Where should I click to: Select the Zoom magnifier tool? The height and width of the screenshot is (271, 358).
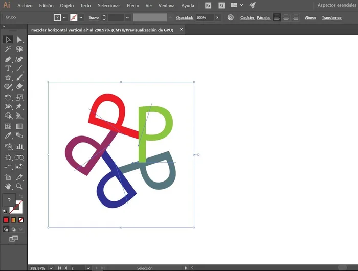pos(19,186)
